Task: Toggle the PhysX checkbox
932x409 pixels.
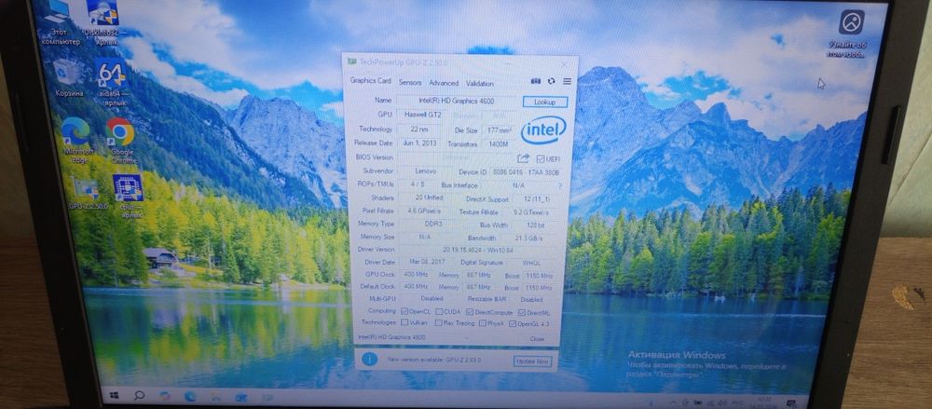Action: (x=483, y=323)
